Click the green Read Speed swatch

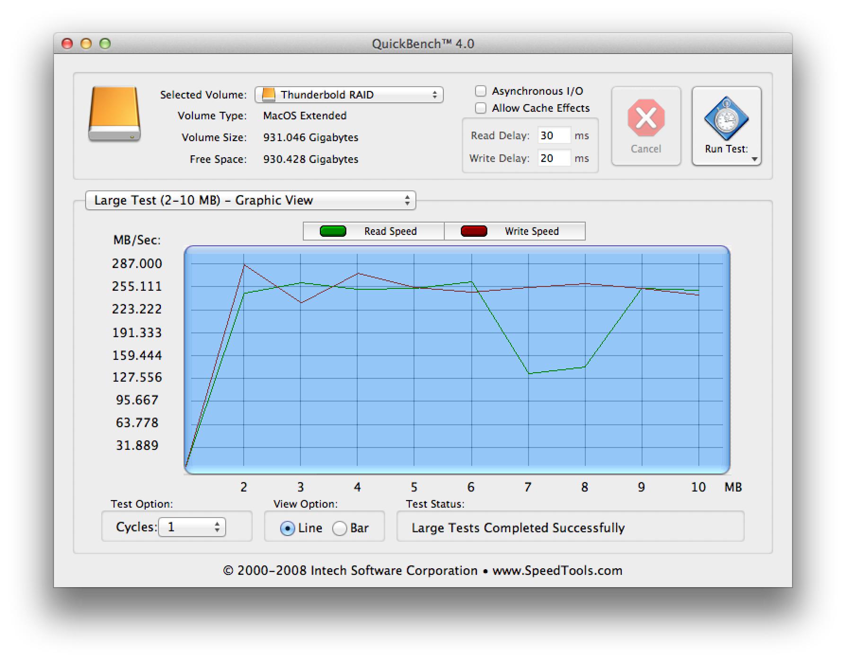333,231
